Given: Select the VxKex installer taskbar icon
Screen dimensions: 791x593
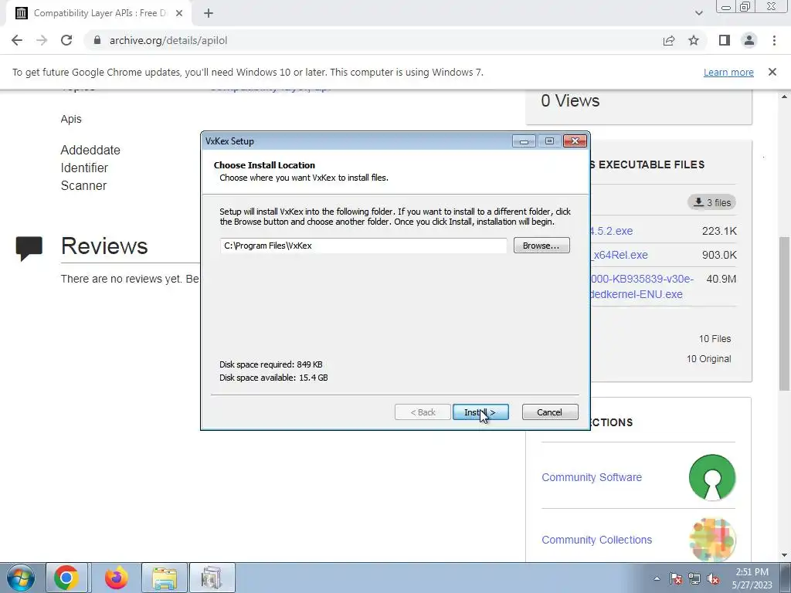Looking at the screenshot, I should [212, 578].
